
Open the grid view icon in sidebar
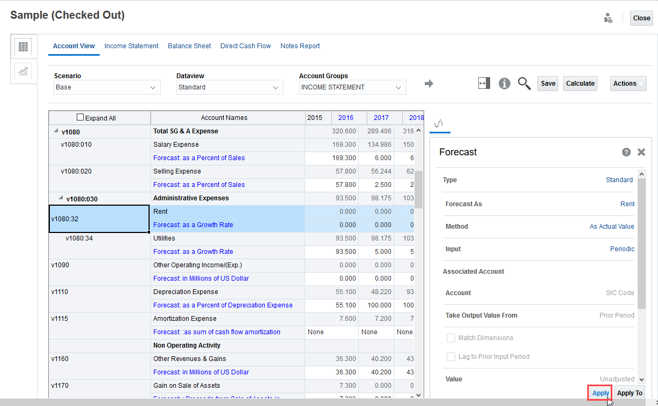tap(23, 47)
